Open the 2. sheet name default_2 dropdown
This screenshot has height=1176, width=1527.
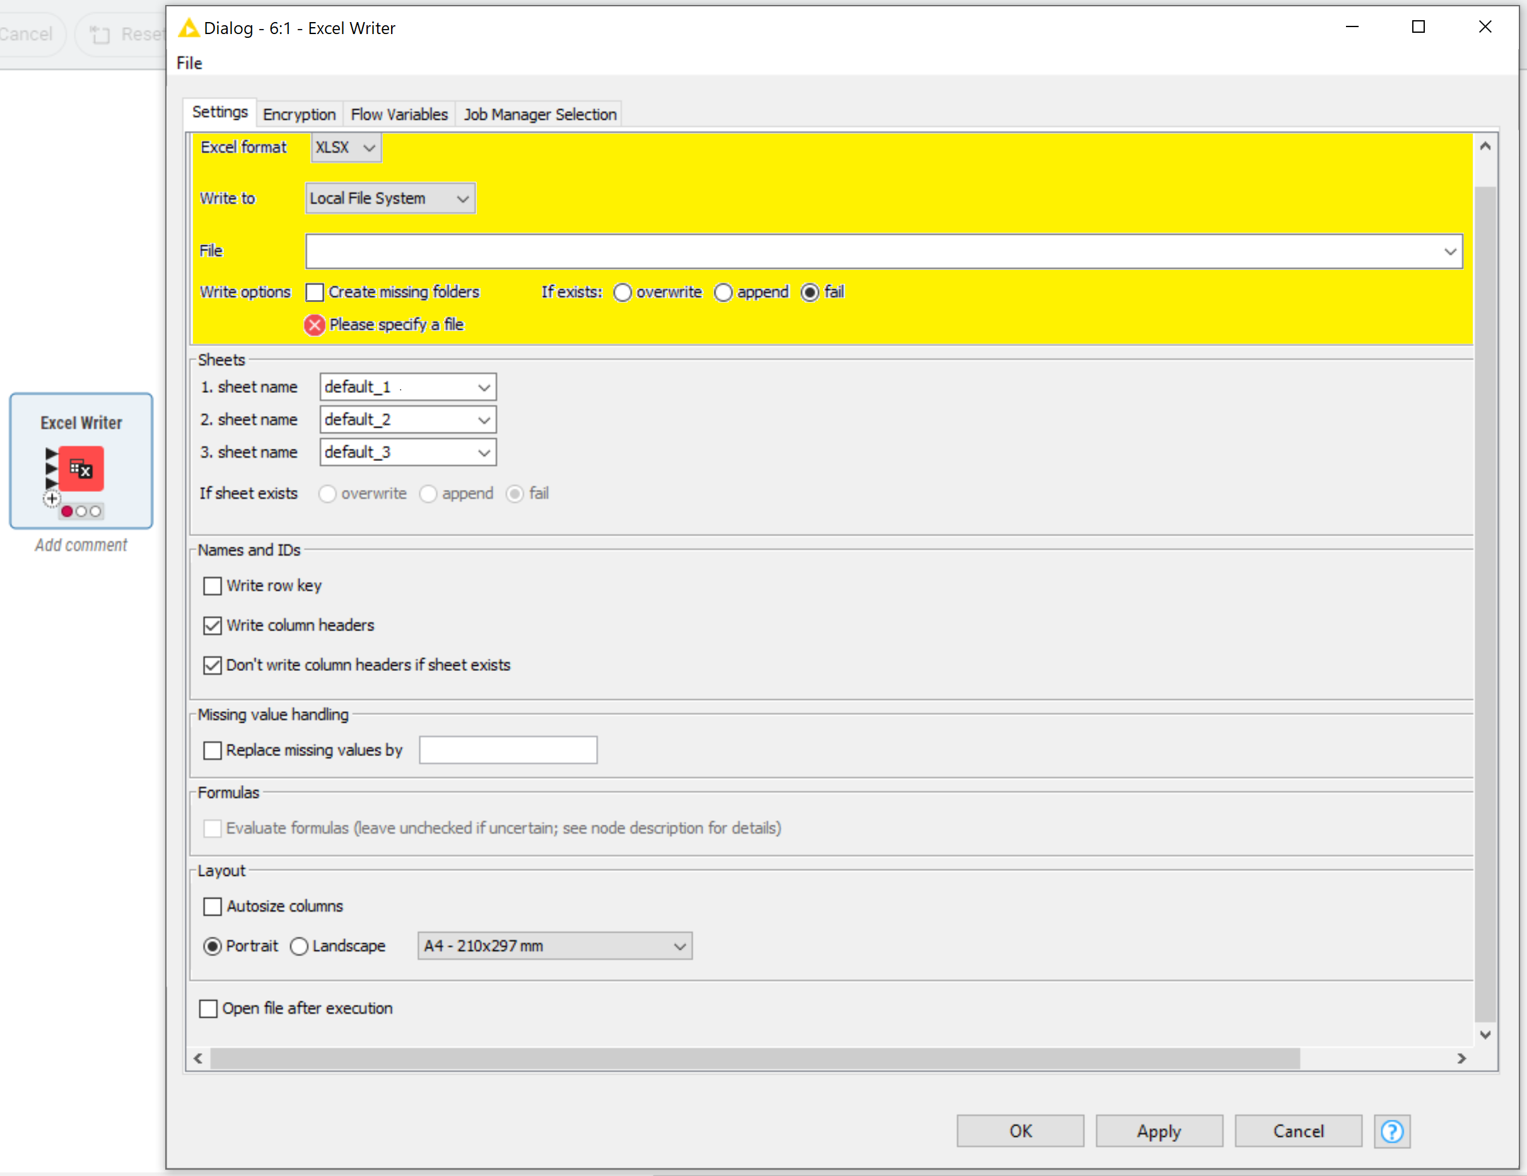click(x=408, y=420)
